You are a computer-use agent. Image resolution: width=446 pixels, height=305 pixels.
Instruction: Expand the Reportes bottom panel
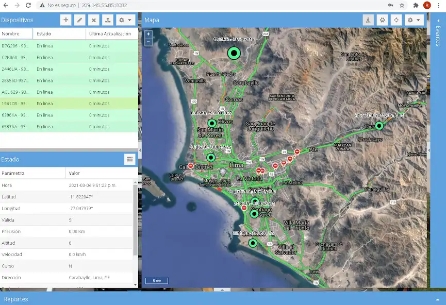coord(437,299)
